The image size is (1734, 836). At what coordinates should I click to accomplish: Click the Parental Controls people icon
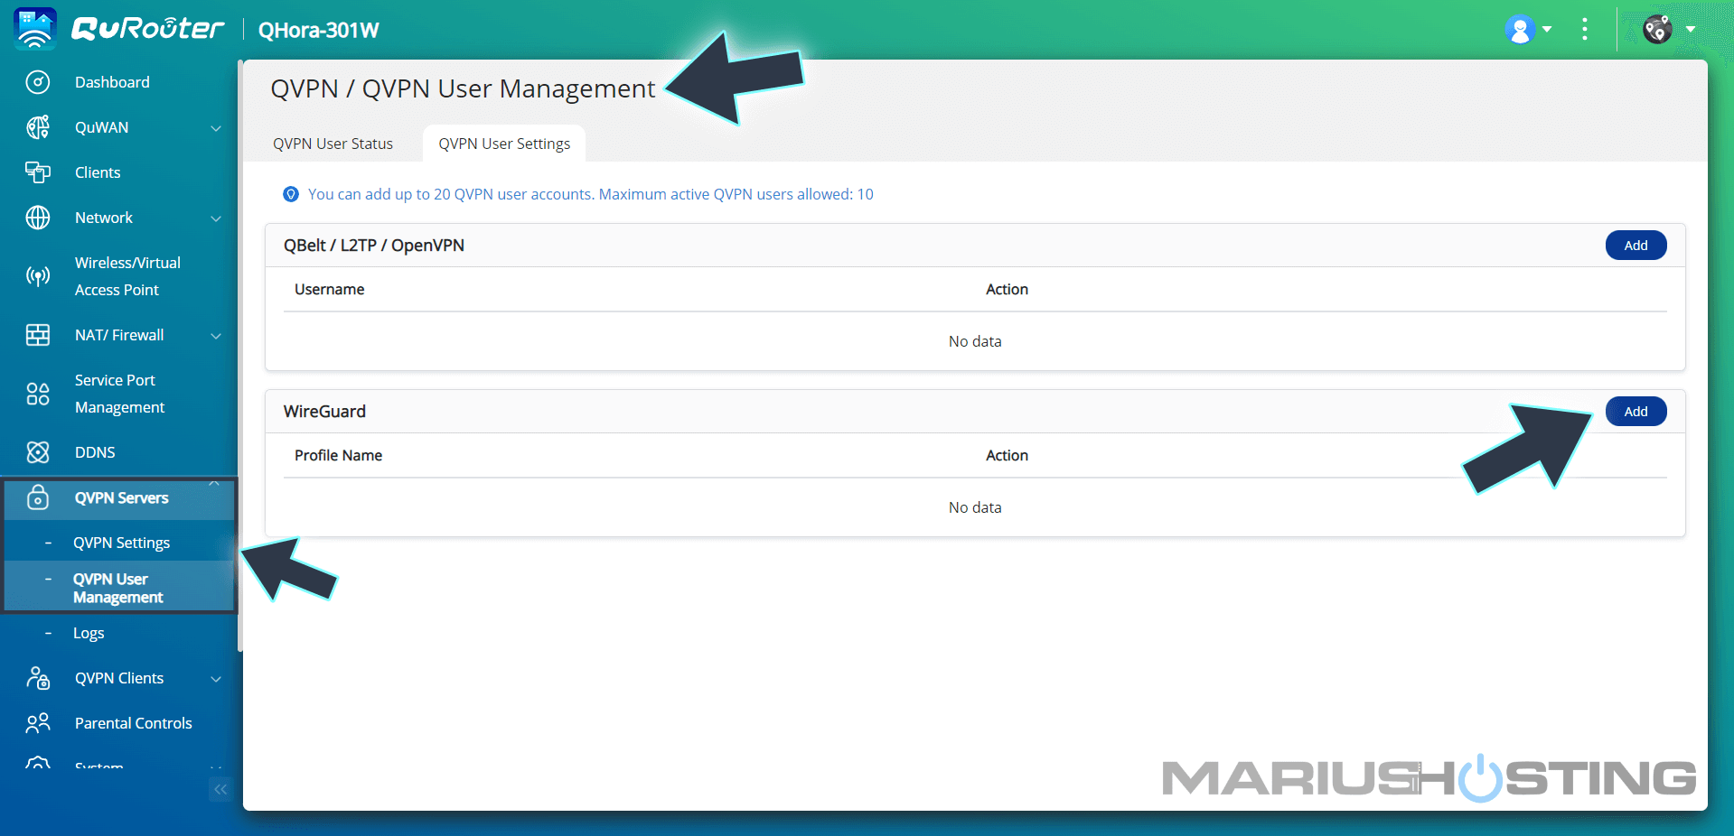click(x=38, y=723)
